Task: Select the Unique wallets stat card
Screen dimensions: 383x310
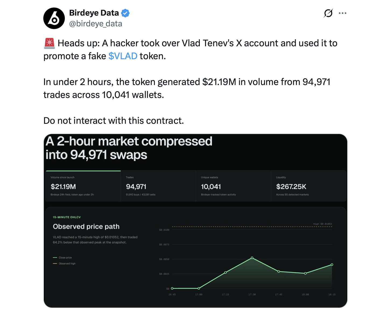Action: [233, 186]
